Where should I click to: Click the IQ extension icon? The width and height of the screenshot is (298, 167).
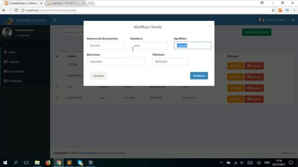pyautogui.click(x=287, y=10)
